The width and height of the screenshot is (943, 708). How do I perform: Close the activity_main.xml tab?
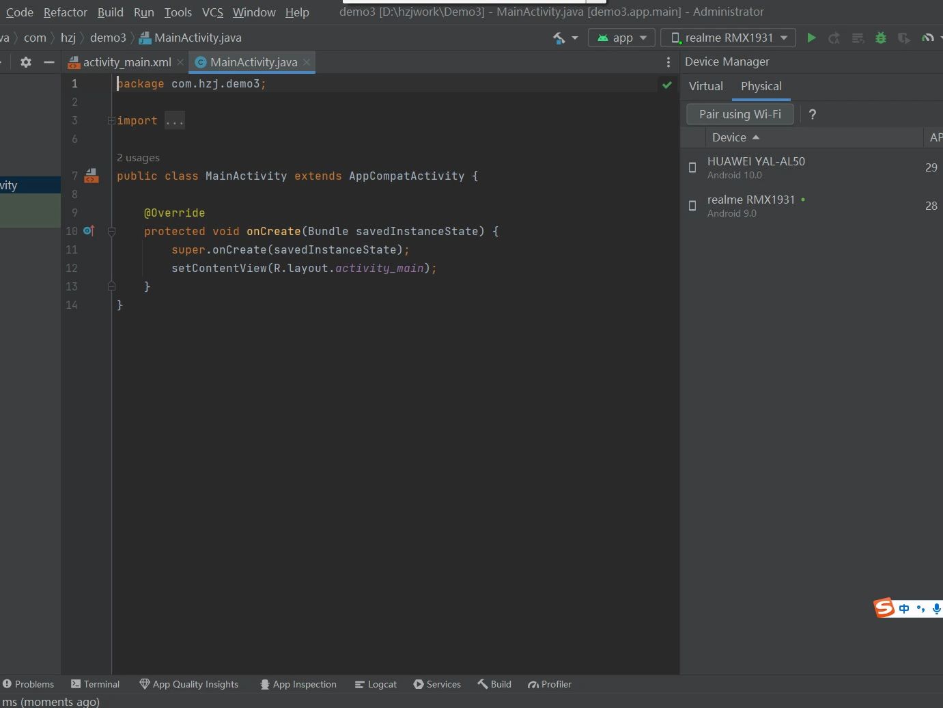tap(180, 62)
